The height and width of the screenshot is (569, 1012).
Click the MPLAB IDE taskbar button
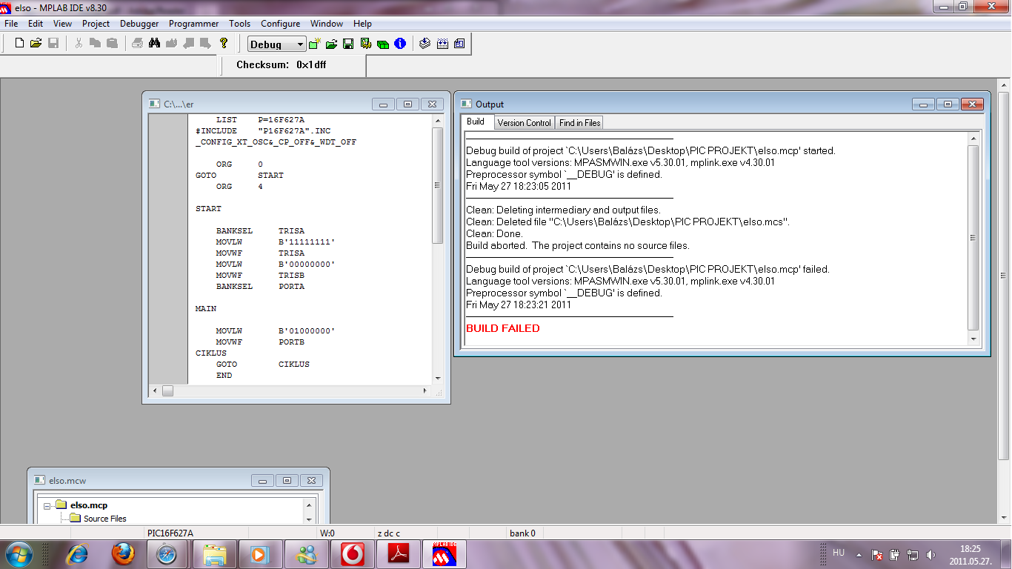[x=445, y=554]
